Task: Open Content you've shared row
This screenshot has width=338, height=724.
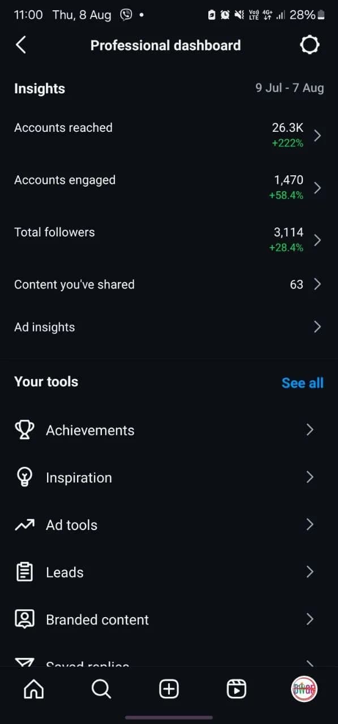Action: click(x=169, y=285)
